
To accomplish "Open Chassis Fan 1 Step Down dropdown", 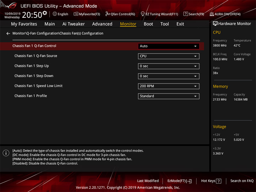I will [169, 76].
